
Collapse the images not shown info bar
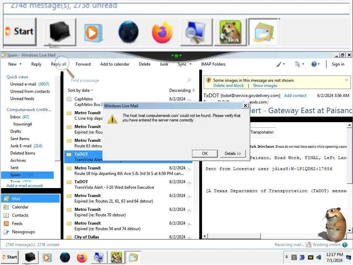(x=346, y=80)
